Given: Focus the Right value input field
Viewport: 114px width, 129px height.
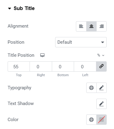Looking at the screenshot, I should coord(41,66).
